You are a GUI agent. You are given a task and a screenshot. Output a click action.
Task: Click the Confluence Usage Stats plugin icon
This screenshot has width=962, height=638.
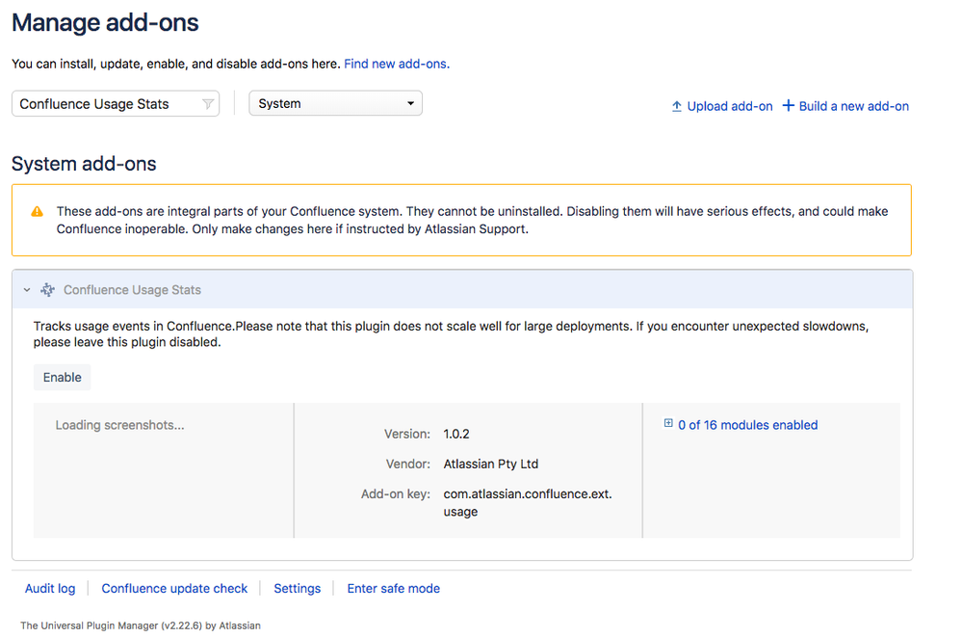pos(48,290)
